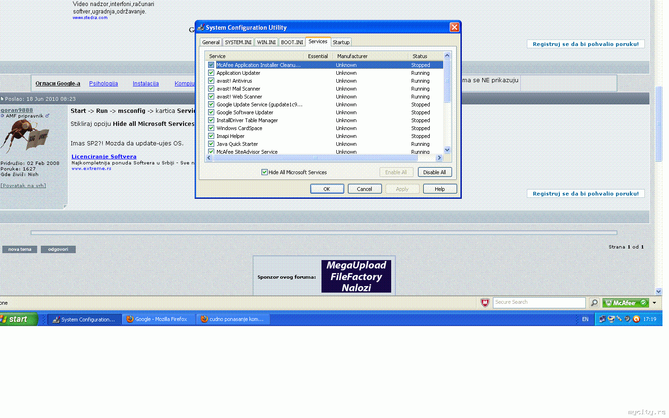Toggle the Imapi Helper service checkbox
The height and width of the screenshot is (418, 669).
point(211,136)
